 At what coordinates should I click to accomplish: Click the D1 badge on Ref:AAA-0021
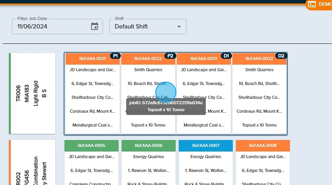[x=226, y=56]
